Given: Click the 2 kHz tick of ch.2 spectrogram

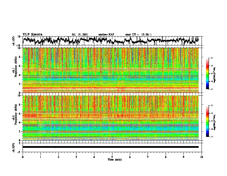Looking at the screenshot, I should coord(20,131).
